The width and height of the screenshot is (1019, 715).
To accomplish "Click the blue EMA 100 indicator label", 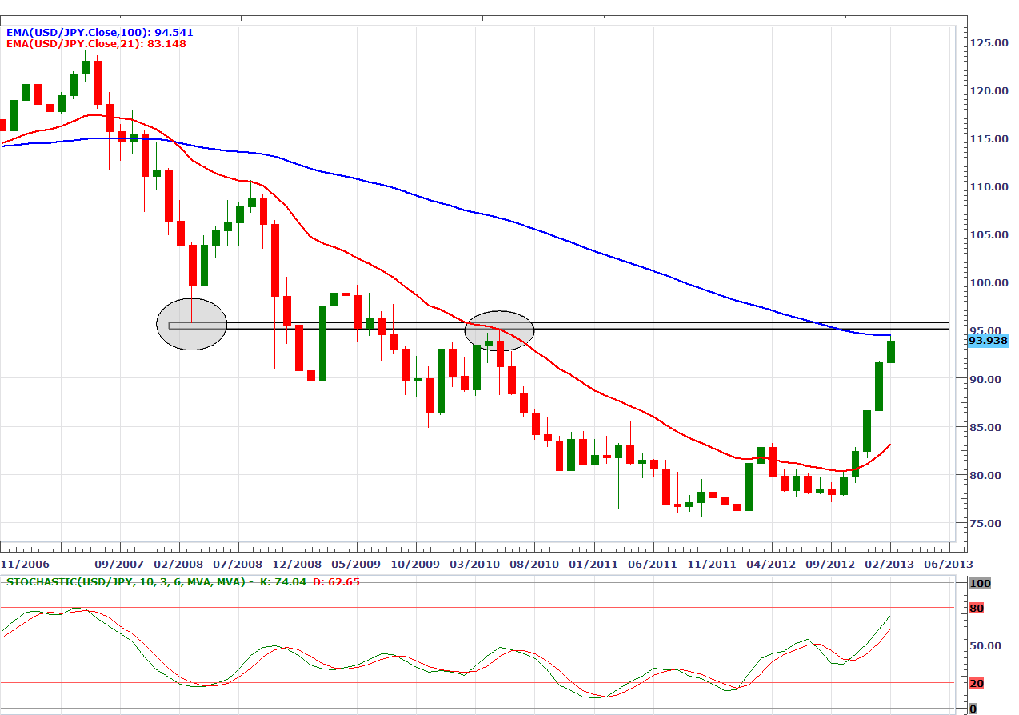I will 98,33.
